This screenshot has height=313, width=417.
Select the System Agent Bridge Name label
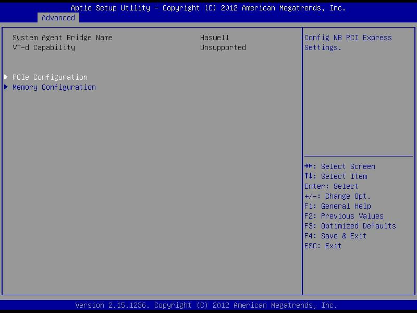click(x=63, y=38)
